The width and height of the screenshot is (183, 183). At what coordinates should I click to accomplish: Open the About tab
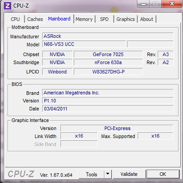tap(147, 19)
